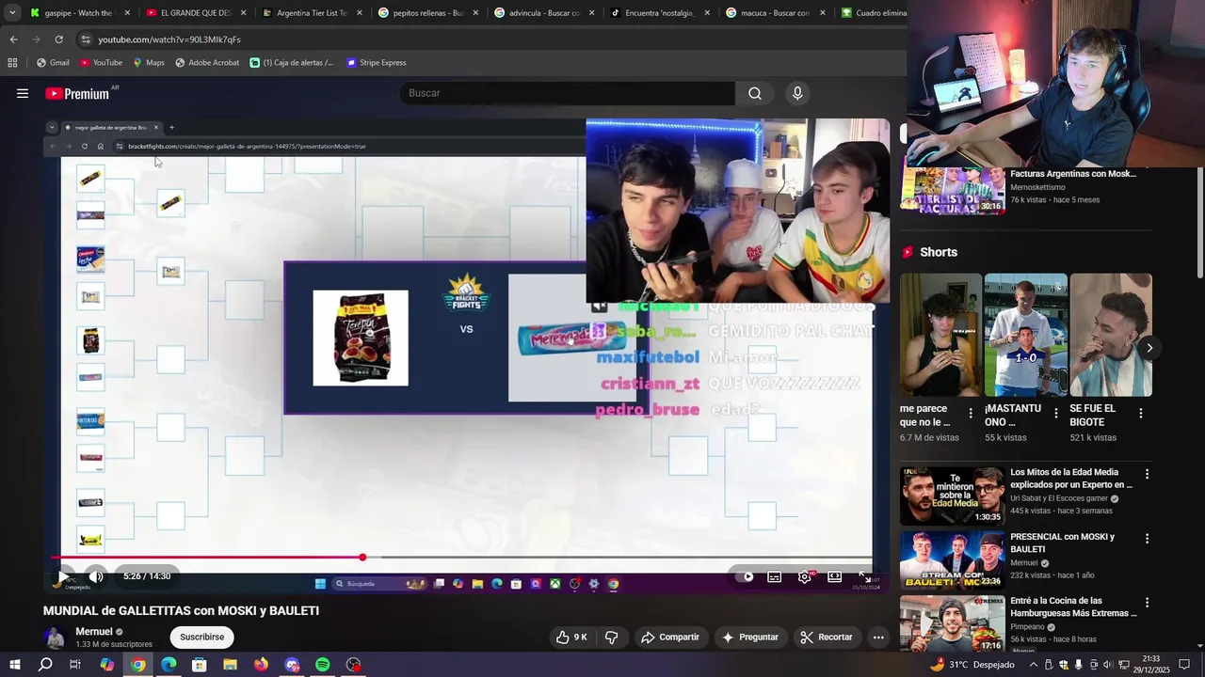Screen dimensions: 1205x677
Task: Open options for Los Mitos de la Edad Media
Action: pos(1147,475)
